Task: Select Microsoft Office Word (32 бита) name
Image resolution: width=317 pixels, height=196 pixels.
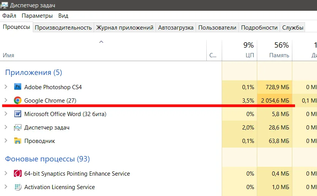Action: click(x=65, y=114)
